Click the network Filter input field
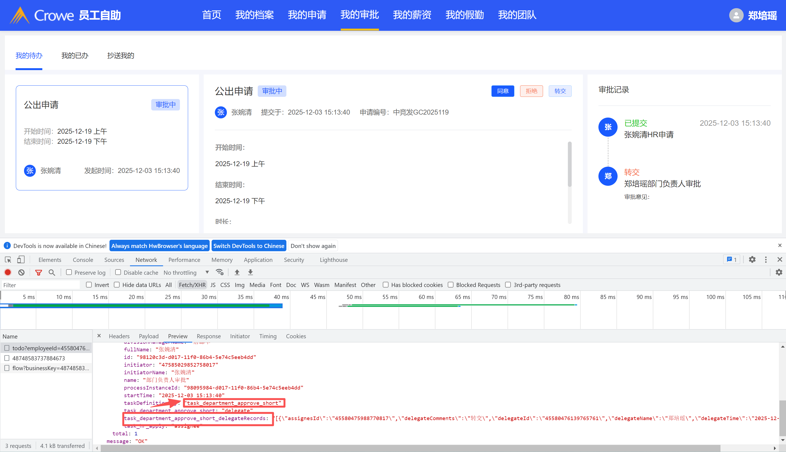 click(40, 285)
